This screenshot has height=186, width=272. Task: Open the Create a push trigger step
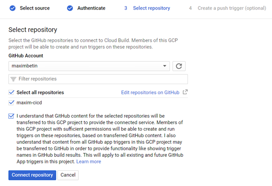pyautogui.click(x=231, y=8)
